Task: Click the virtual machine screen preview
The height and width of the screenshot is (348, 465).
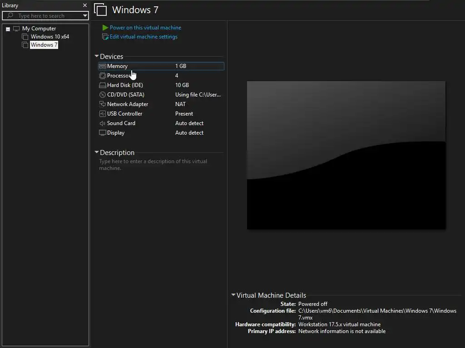Action: coord(346,155)
